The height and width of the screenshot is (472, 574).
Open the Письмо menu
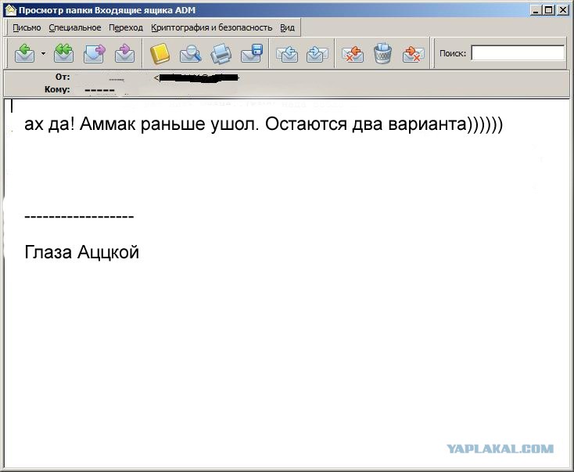tap(27, 27)
